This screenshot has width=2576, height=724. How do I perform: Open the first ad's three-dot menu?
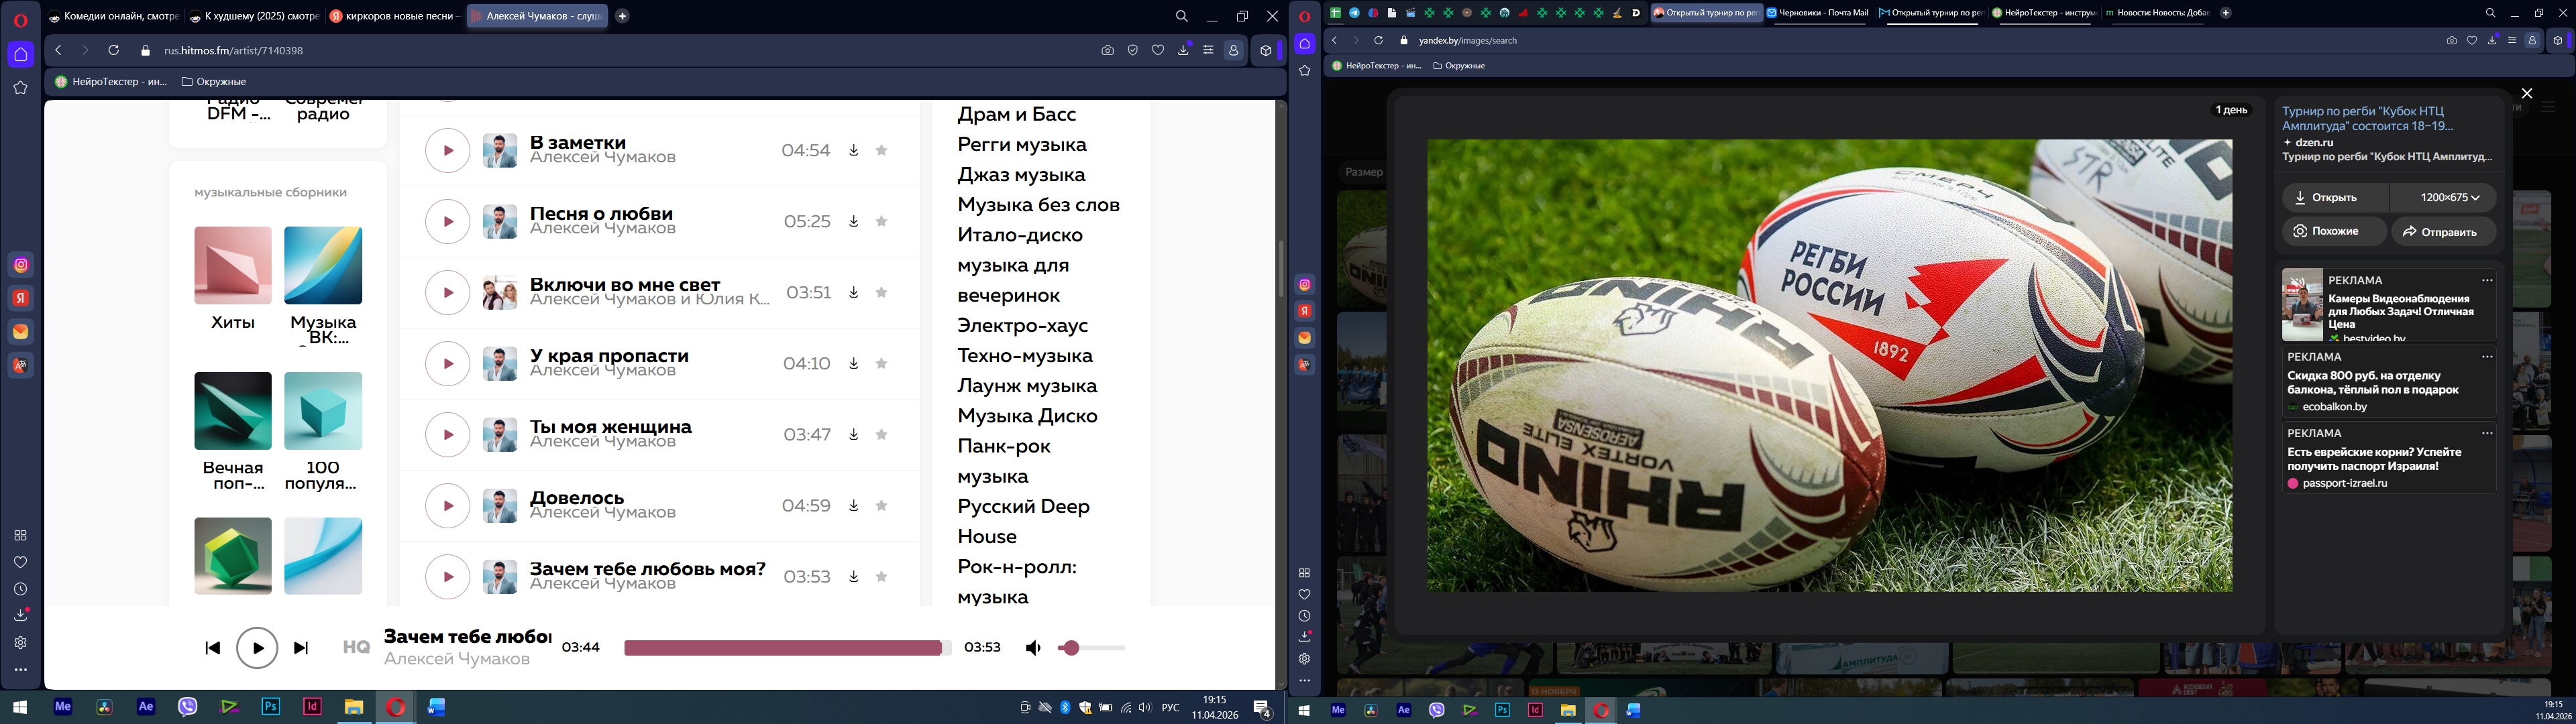(x=2487, y=281)
